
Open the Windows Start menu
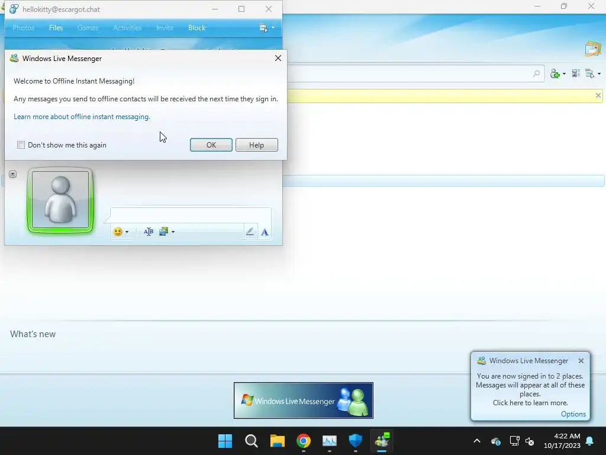(x=225, y=441)
